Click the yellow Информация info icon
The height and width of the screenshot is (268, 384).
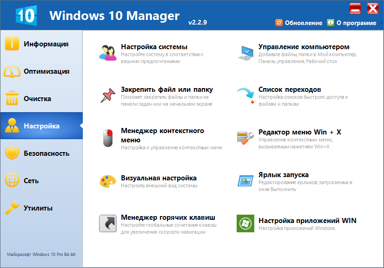[x=12, y=44]
